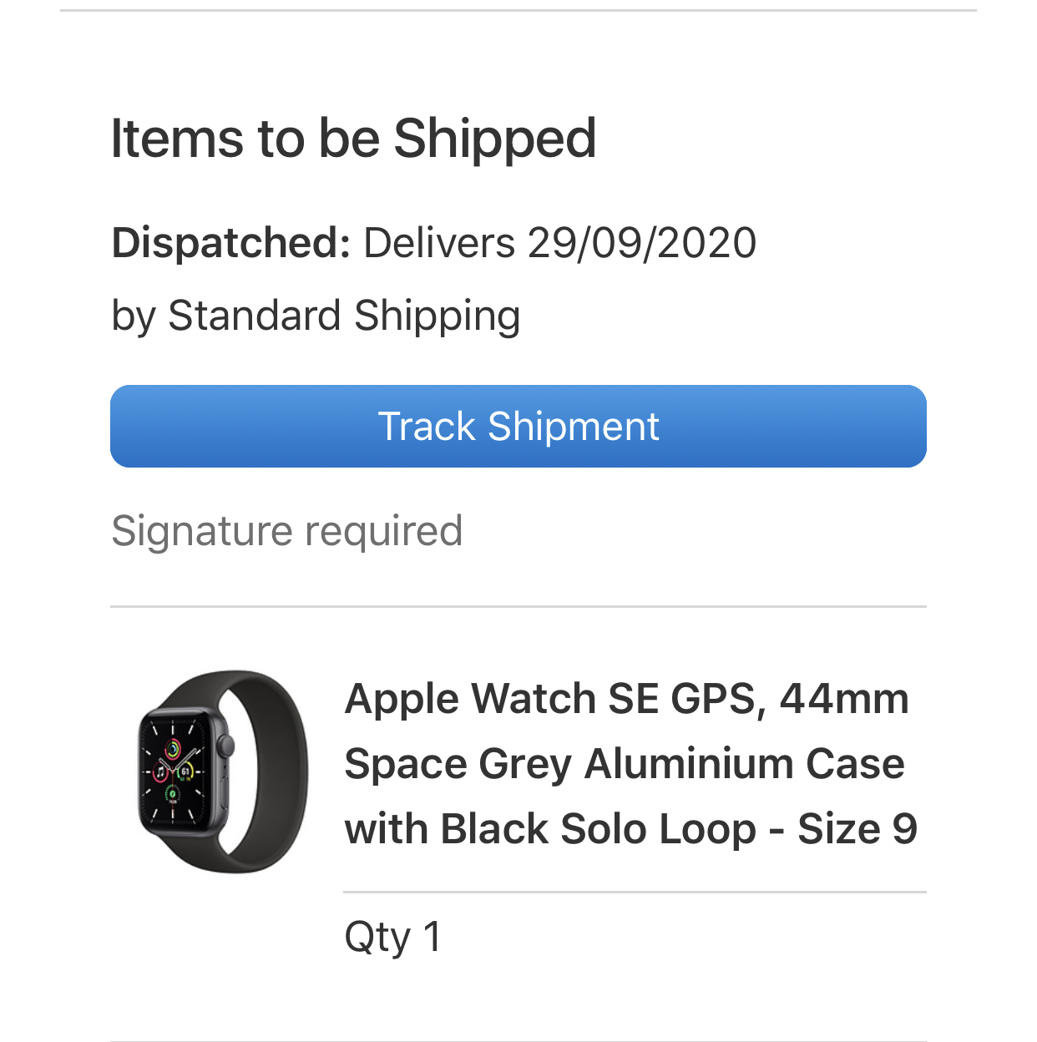Image resolution: width=1037 pixels, height=1042 pixels.
Task: Click the word Delivers in dispatch line
Action: pos(438,243)
